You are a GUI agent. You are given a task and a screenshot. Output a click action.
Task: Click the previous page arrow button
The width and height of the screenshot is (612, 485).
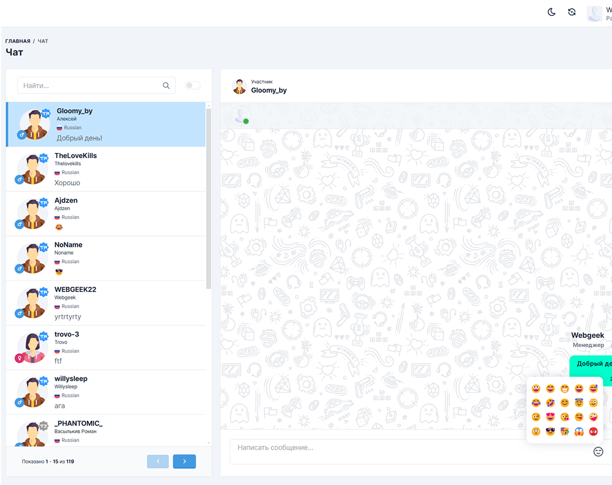(158, 461)
